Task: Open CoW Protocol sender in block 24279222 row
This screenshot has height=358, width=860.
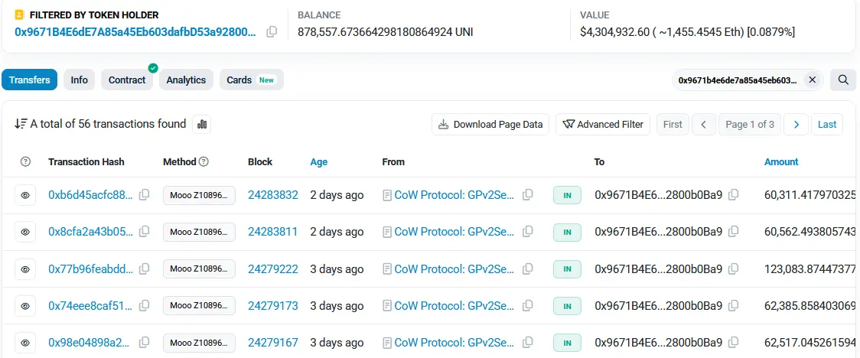Action: point(454,268)
